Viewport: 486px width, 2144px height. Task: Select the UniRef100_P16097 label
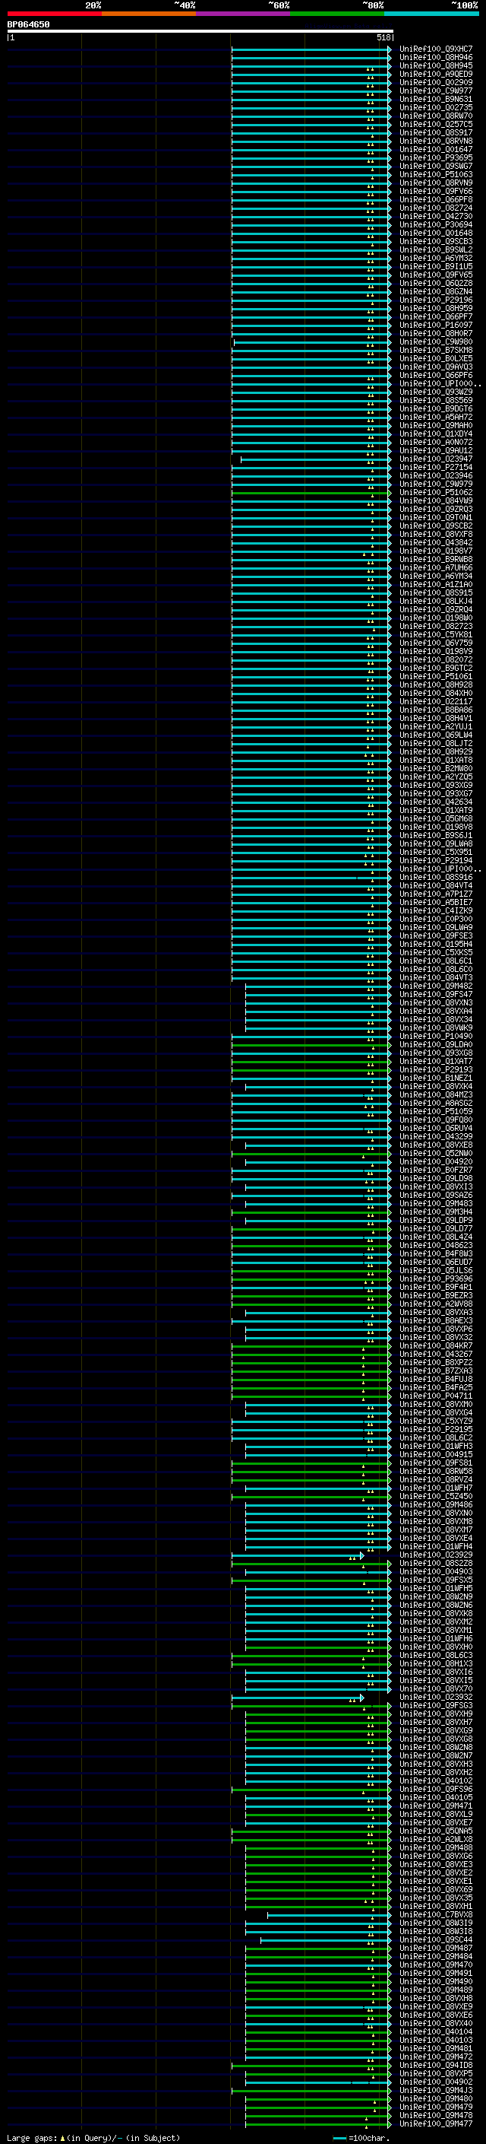436,326
